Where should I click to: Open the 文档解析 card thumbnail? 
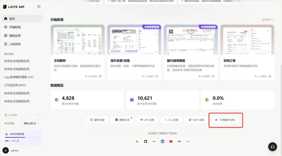click(78, 40)
